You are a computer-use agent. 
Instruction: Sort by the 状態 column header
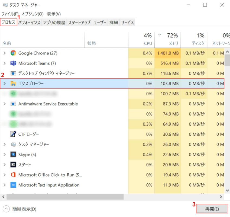106,40
